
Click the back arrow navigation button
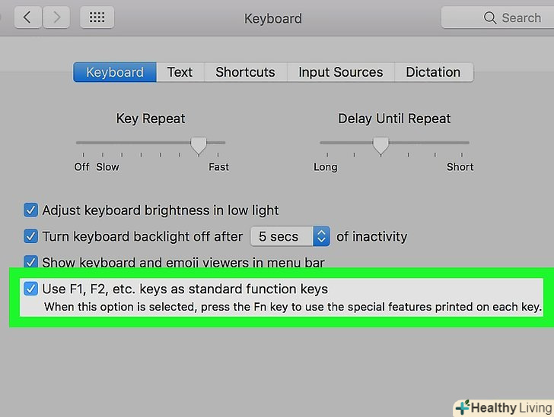point(27,17)
